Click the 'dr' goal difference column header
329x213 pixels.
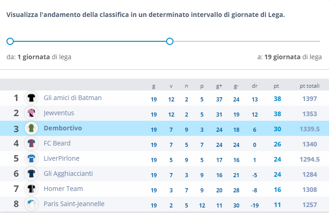point(254,86)
